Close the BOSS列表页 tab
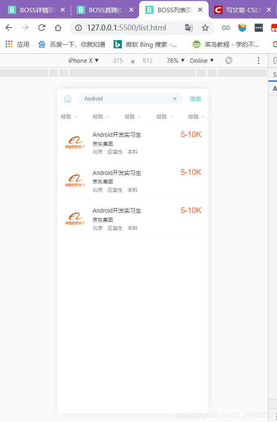The height and width of the screenshot is (422, 277). (x=200, y=10)
